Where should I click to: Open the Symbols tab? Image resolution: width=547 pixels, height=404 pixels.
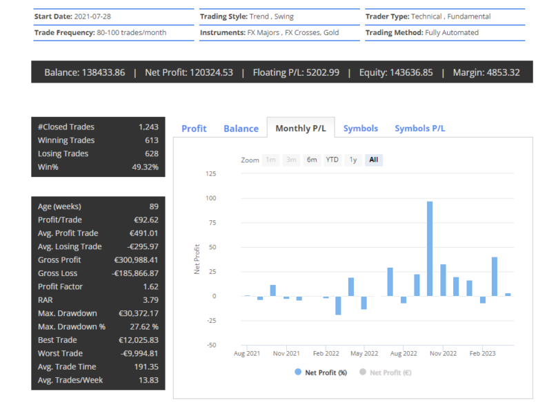[x=361, y=129]
